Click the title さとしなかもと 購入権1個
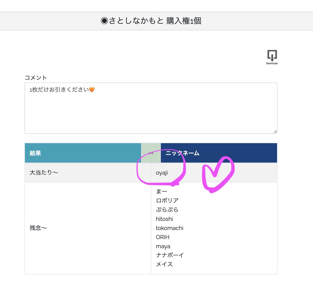 (151, 21)
